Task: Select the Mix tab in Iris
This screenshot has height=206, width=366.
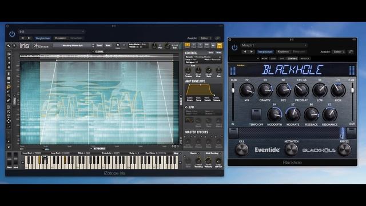Action: [220, 45]
